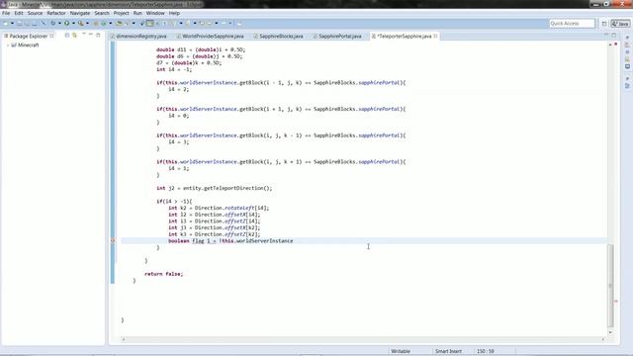Click the '150 : 59' cursor position status

tap(486, 351)
